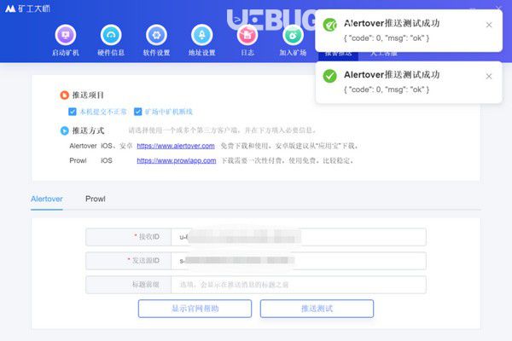
Task: Switch to the Prowl tab
Action: (x=96, y=199)
